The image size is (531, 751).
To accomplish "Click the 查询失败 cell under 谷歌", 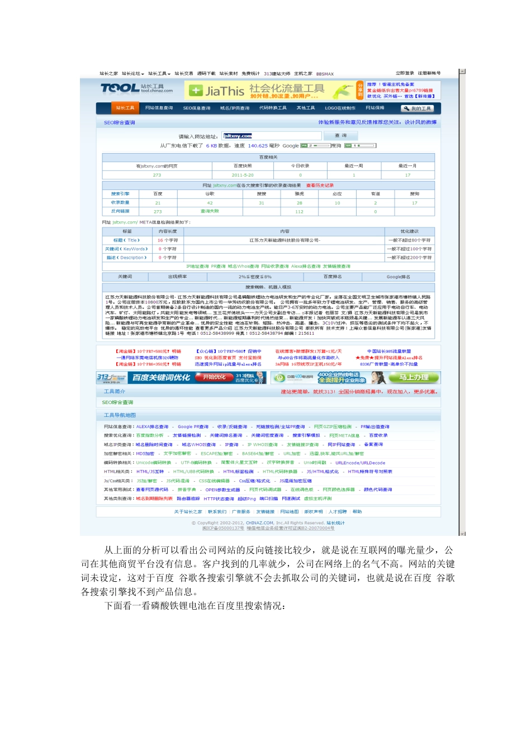I will [x=210, y=211].
